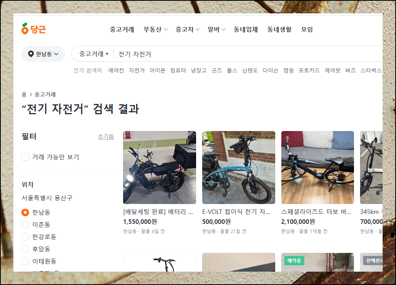Enable the 거래 가능만 보기 checkbox
The height and width of the screenshot is (285, 396).
25,157
